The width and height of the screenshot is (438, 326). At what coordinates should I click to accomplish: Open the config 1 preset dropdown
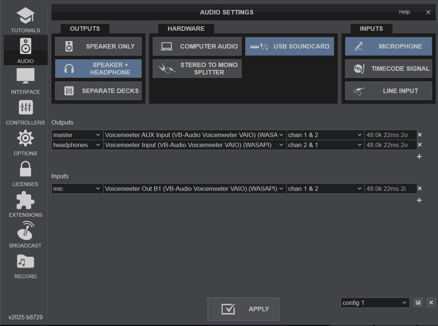[x=375, y=303]
